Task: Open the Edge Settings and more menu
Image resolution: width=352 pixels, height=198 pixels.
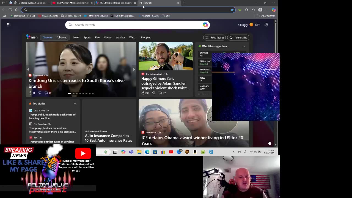Action: click(x=267, y=10)
